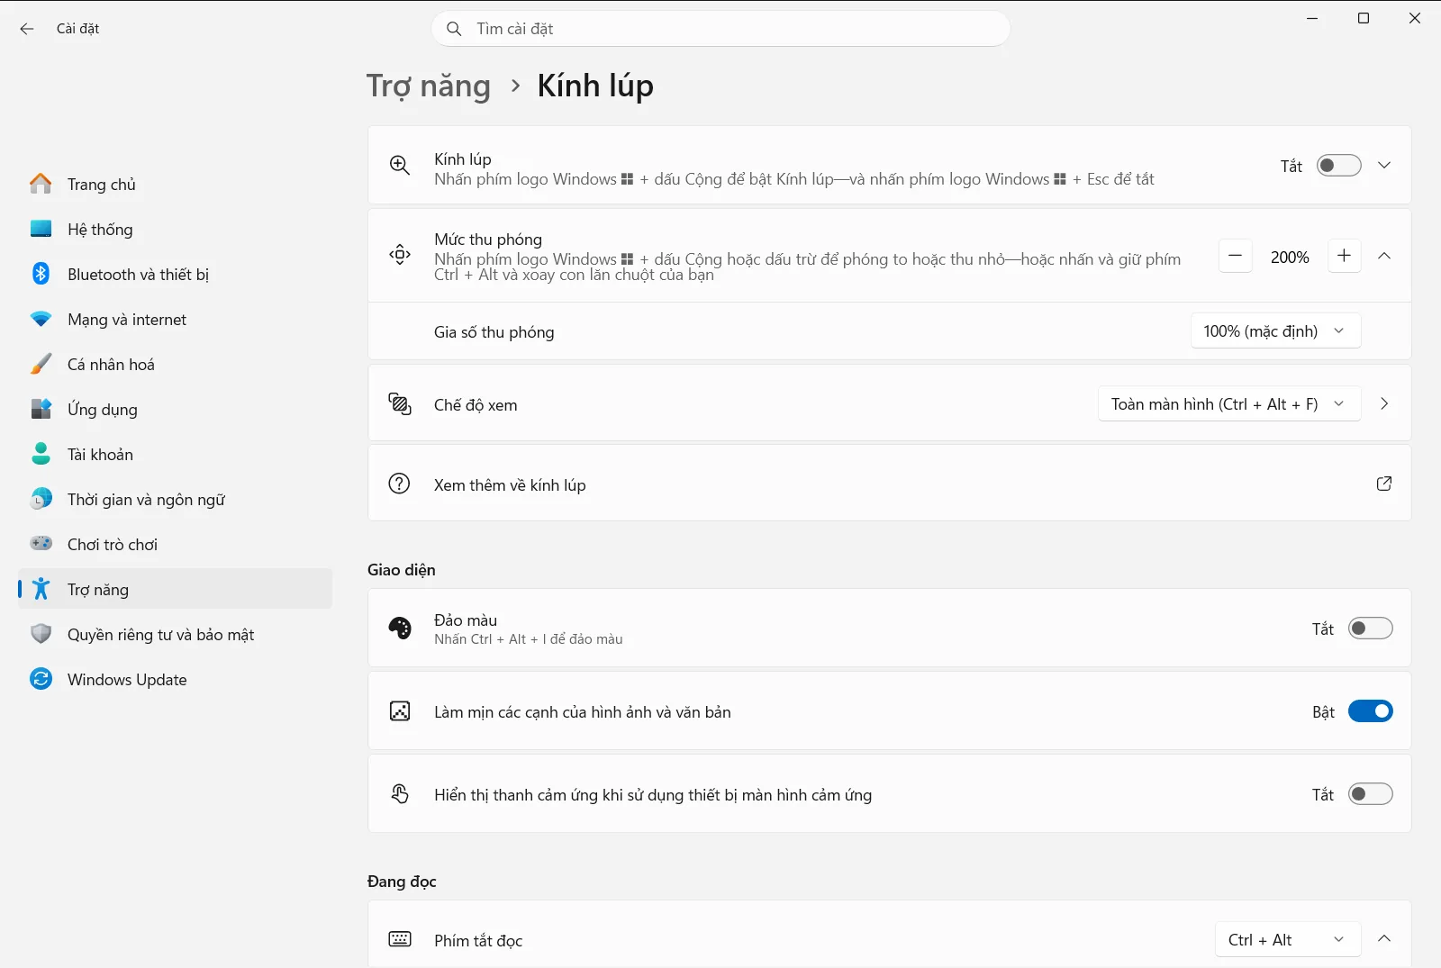This screenshot has height=968, width=1441.
Task: Click the Kính lúp magnifier plus icon
Action: click(400, 165)
